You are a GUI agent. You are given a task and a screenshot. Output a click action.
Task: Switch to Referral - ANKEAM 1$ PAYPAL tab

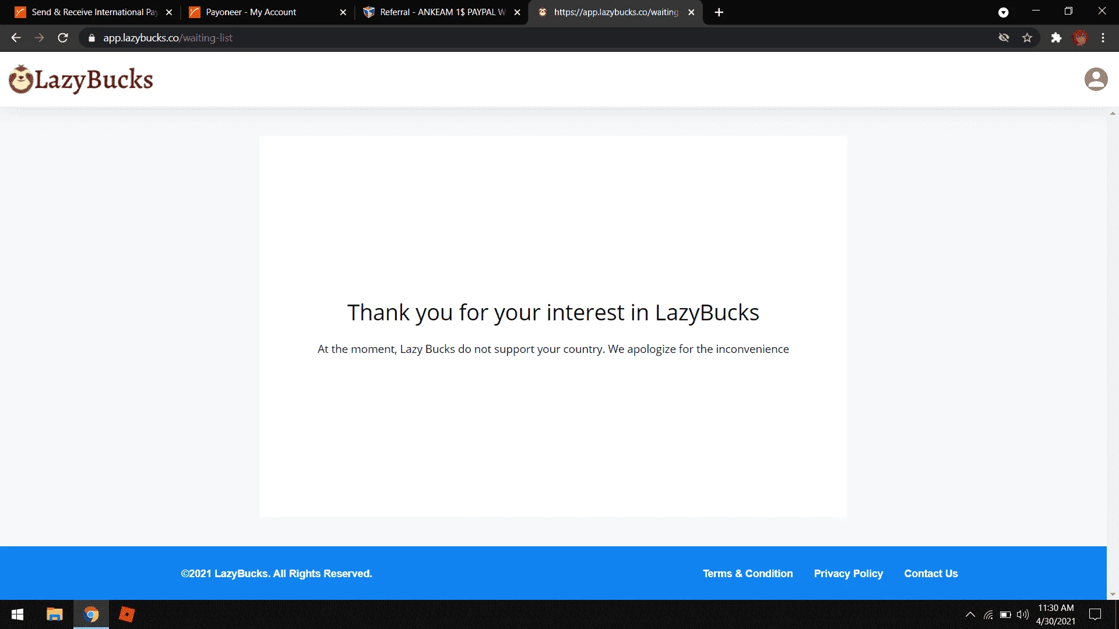click(441, 12)
